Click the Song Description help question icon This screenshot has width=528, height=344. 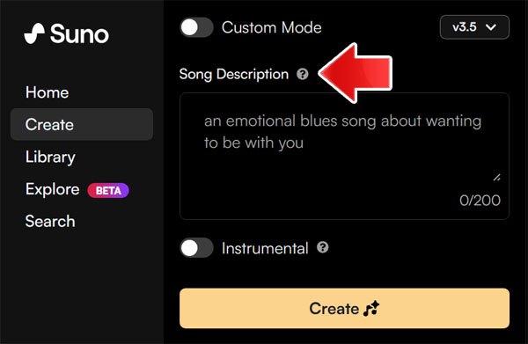pyautogui.click(x=303, y=74)
